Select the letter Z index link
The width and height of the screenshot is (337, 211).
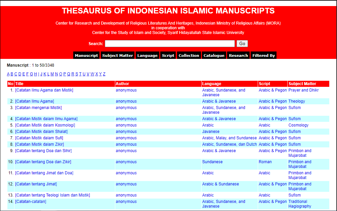click(x=104, y=74)
